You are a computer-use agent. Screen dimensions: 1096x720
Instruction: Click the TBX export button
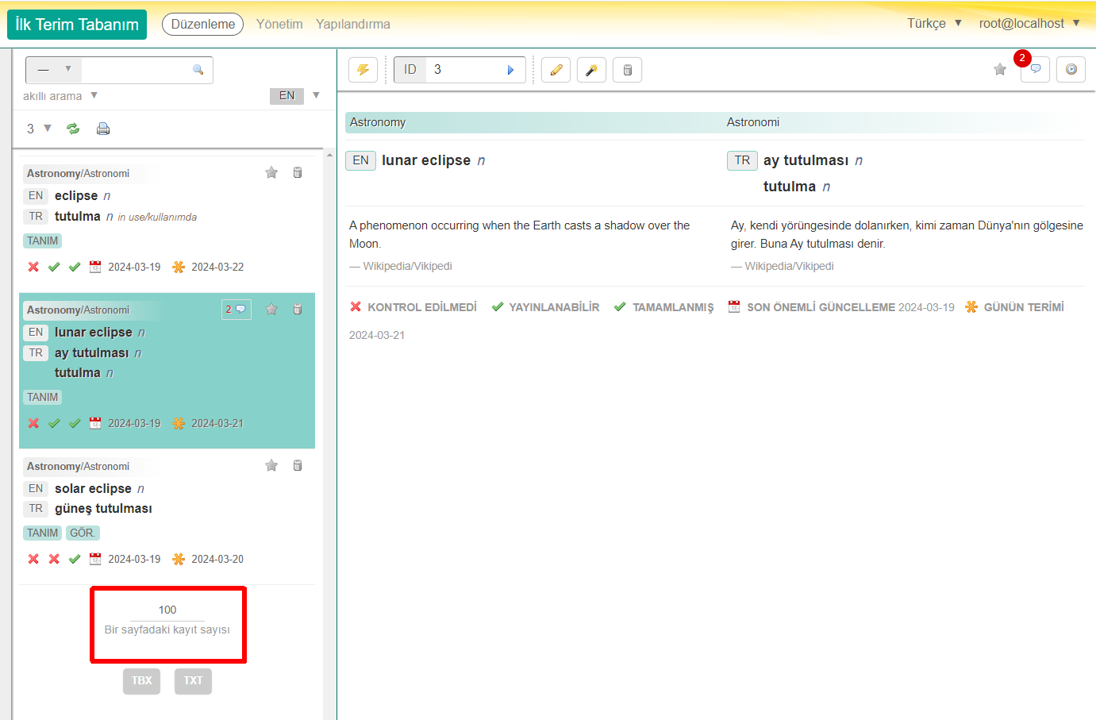(141, 681)
